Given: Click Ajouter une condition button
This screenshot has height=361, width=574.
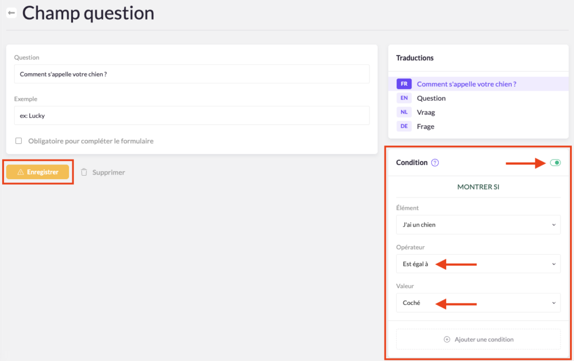Looking at the screenshot, I should (478, 339).
